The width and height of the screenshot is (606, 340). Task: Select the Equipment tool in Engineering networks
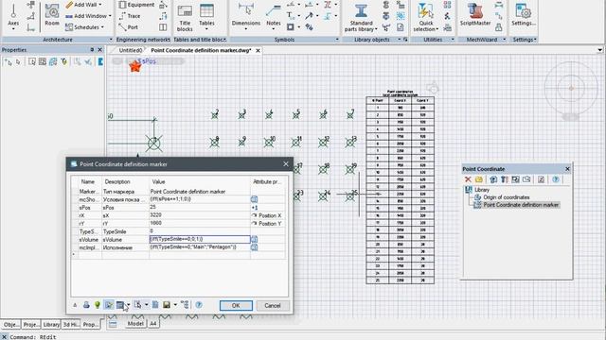(136, 5)
